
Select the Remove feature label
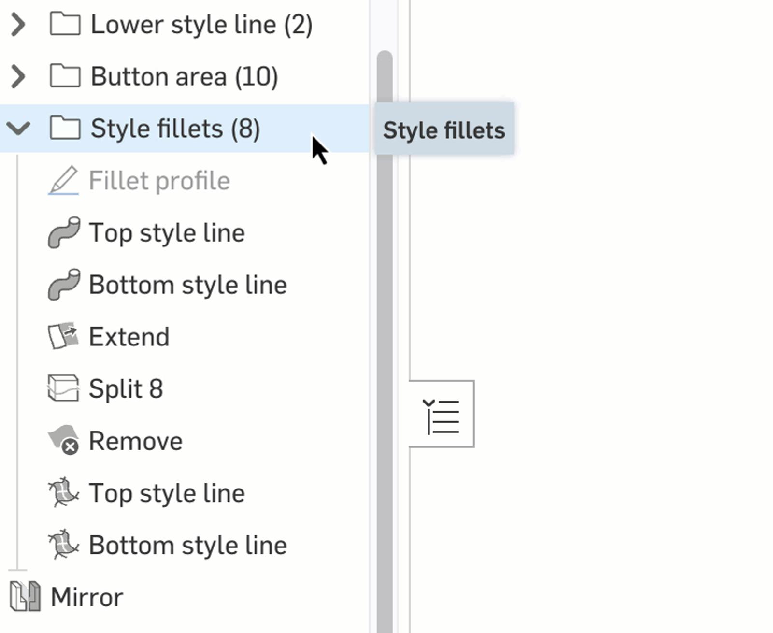click(x=136, y=441)
